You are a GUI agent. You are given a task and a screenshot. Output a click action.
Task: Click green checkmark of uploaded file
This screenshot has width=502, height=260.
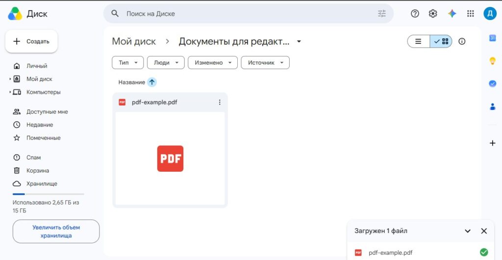(x=484, y=252)
